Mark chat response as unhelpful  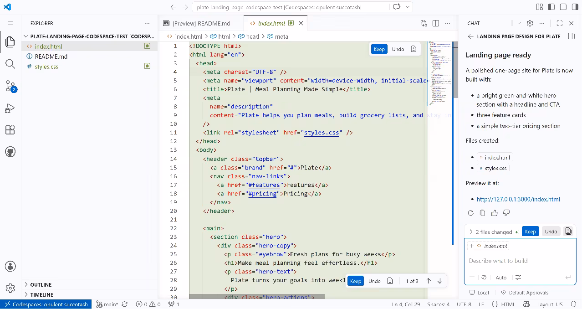pyautogui.click(x=506, y=213)
